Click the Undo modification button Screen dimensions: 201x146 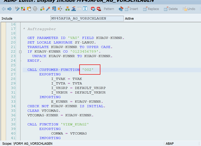pyautogui.click(x=189, y=9)
